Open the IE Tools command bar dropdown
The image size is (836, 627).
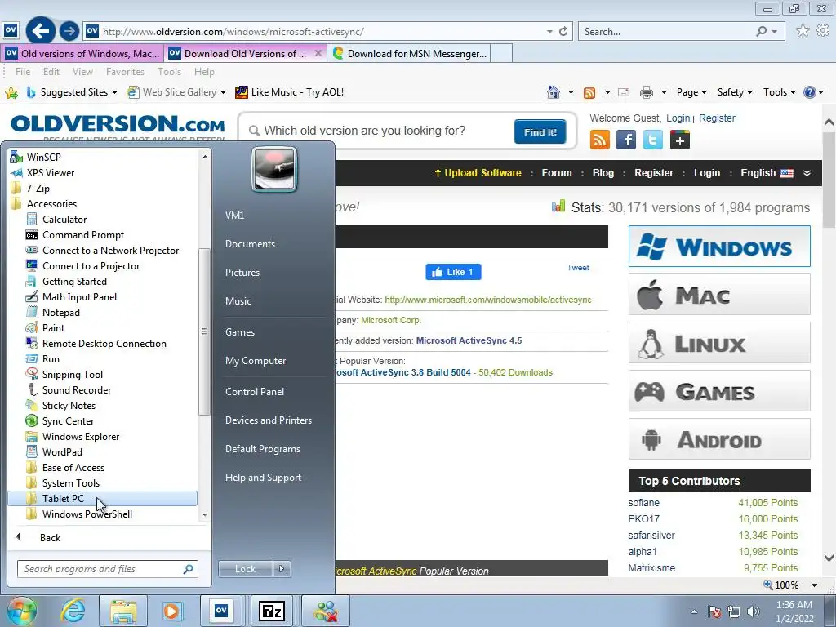(779, 92)
